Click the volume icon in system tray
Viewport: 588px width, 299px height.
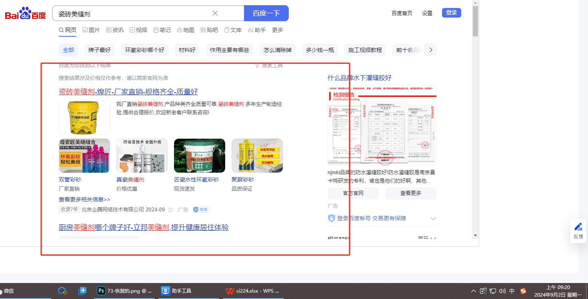(x=502, y=291)
